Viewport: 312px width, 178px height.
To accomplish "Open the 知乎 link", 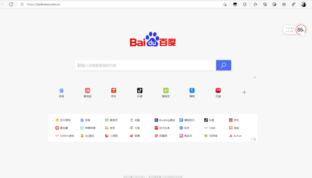I will 185,128.
